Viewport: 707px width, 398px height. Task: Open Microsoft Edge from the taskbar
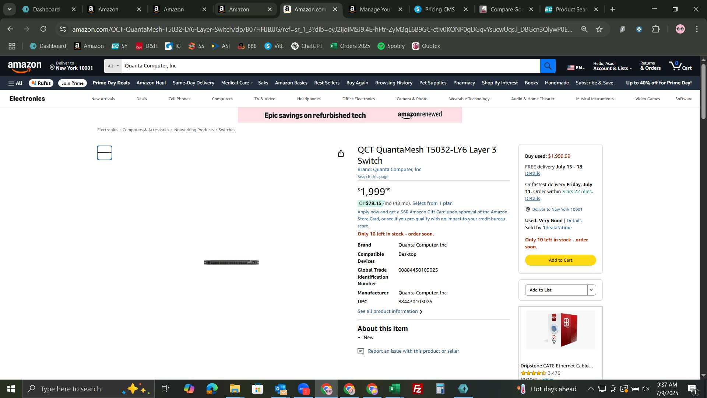coord(212,389)
